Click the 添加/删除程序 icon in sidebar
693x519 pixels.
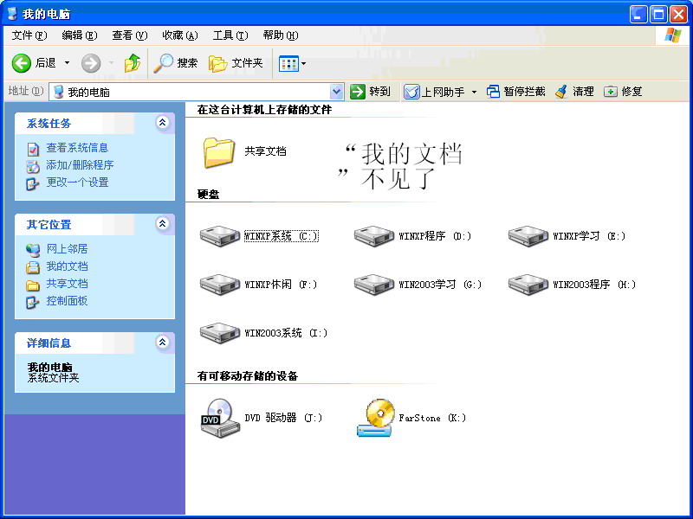point(33,166)
